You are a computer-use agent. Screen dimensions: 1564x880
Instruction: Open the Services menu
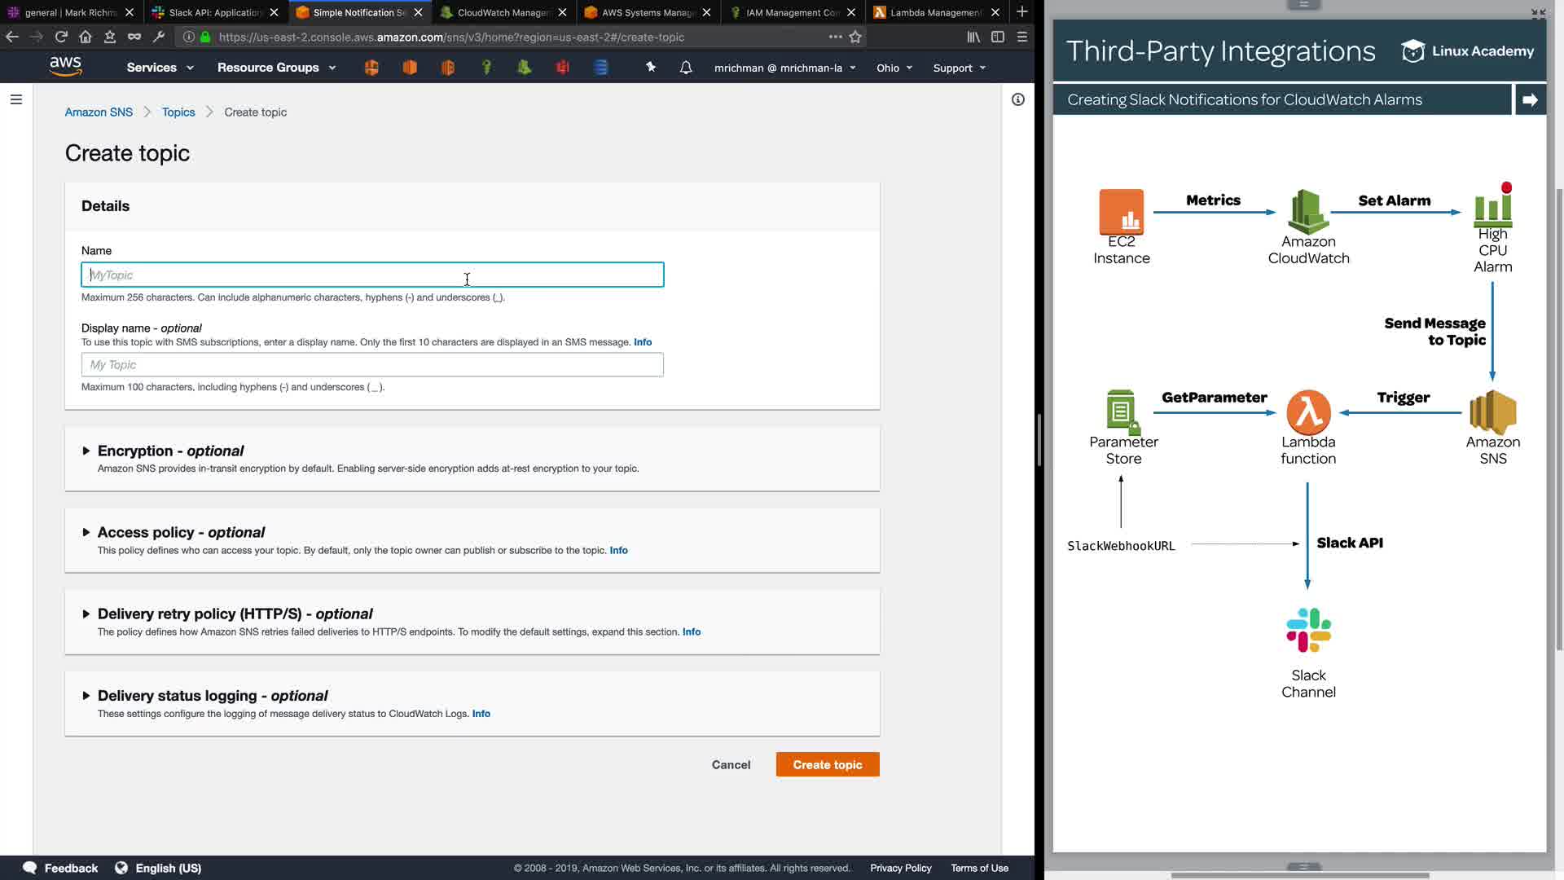pyautogui.click(x=160, y=68)
